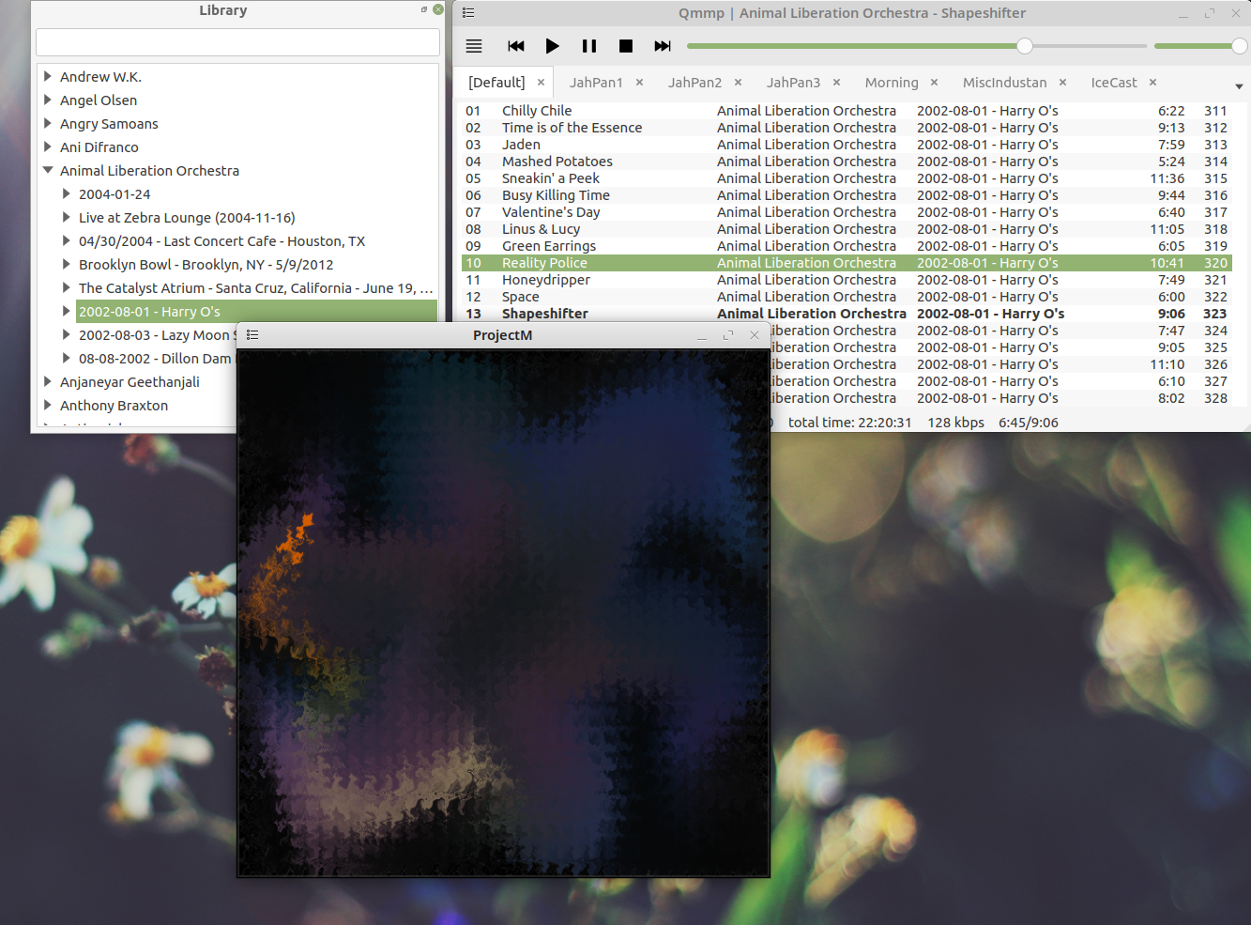1251x925 pixels.
Task: Select The Catalyst Atrium album in Library
Action: (256, 287)
